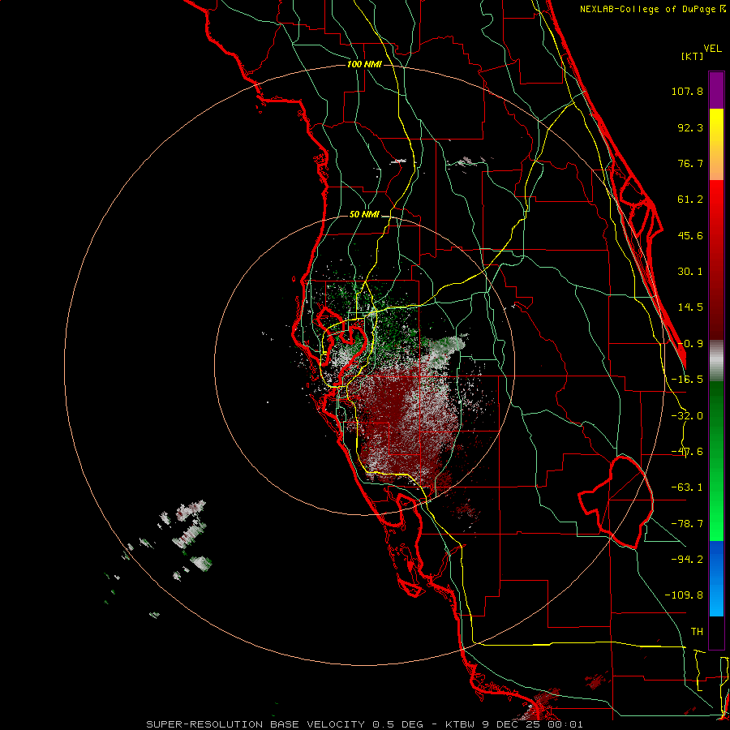Click the -109.8 velocity scale value

684,595
